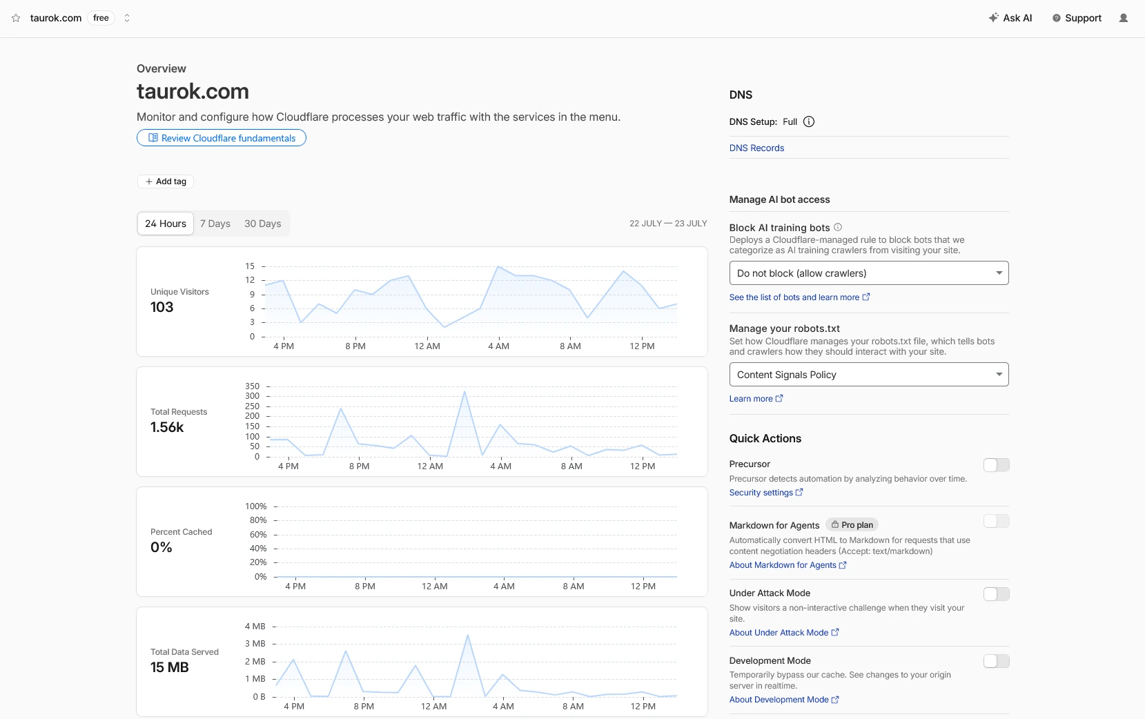Open the user account profile icon

tap(1124, 18)
